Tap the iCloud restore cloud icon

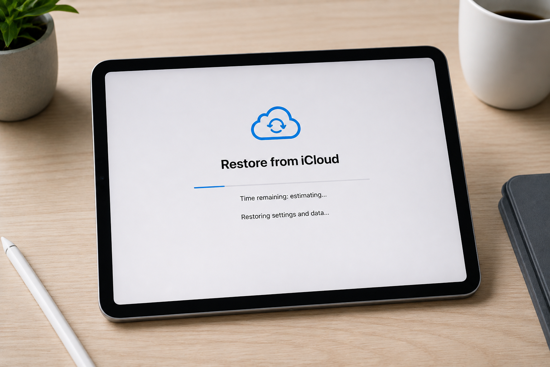(x=276, y=123)
